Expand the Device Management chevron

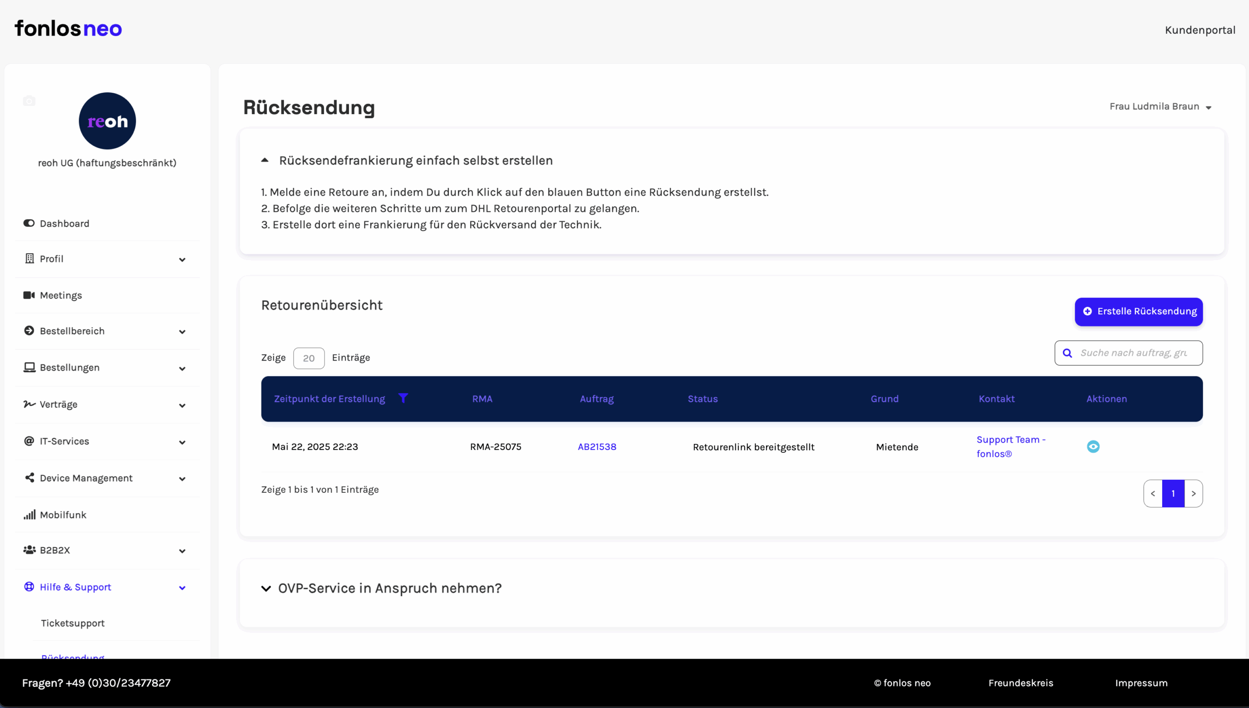(x=182, y=479)
